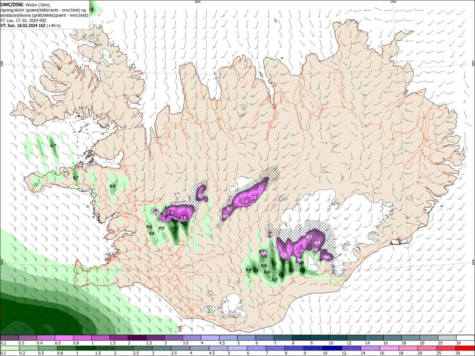The image size is (475, 356).
Task: Click the 'UWC/DINI: Vindur (10m),' title line
Action: point(26,4)
